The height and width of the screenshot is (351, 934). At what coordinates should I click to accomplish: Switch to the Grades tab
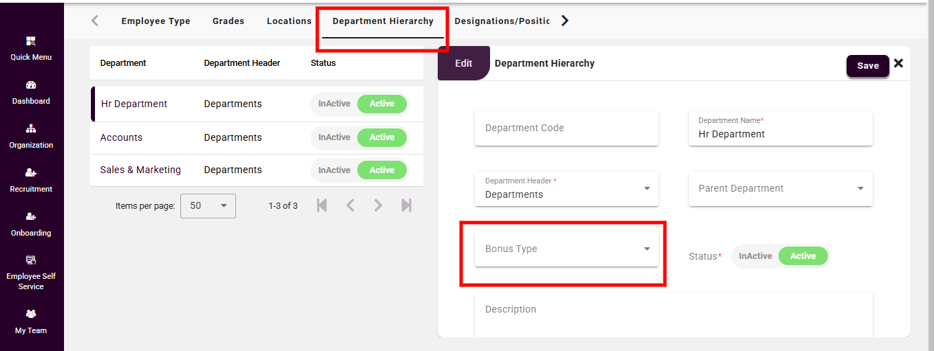tap(228, 21)
